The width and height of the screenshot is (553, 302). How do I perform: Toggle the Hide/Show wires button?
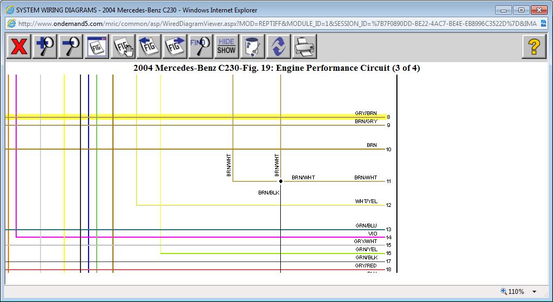tap(226, 46)
